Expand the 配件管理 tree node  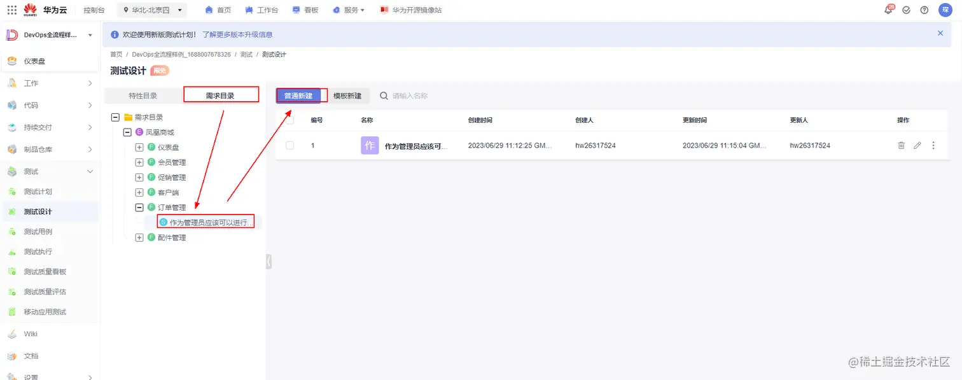click(139, 237)
